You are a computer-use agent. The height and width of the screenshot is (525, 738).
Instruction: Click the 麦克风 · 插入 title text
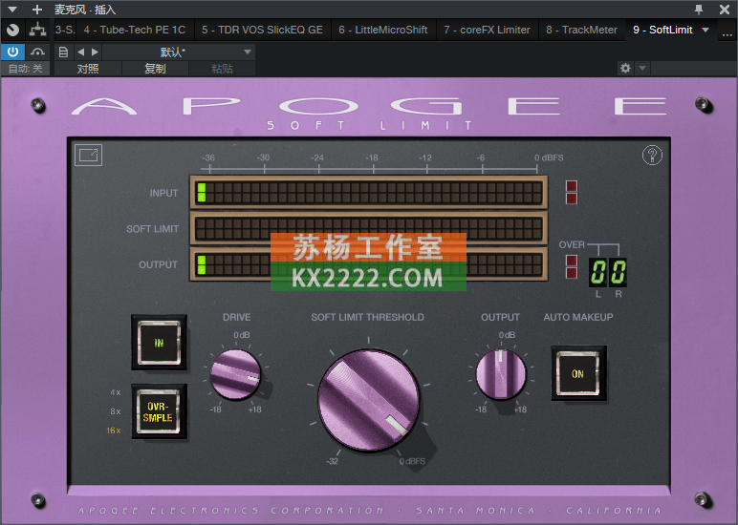pyautogui.click(x=85, y=10)
